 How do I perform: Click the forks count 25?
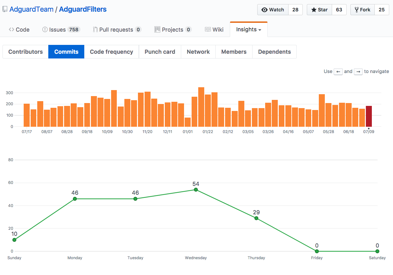coord(382,10)
